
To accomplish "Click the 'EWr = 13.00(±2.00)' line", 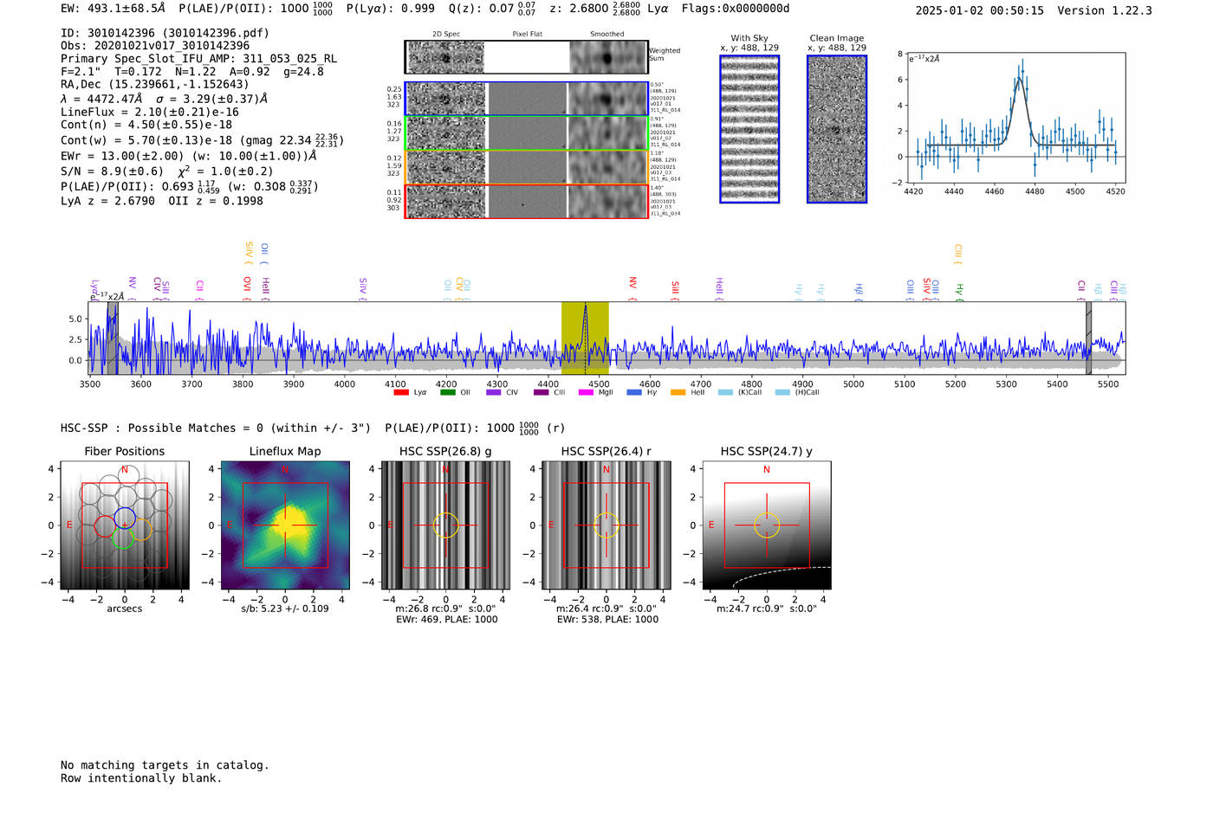I will (x=122, y=156).
